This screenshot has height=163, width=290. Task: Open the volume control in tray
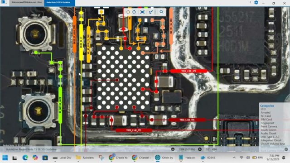pyautogui.click(x=248, y=158)
